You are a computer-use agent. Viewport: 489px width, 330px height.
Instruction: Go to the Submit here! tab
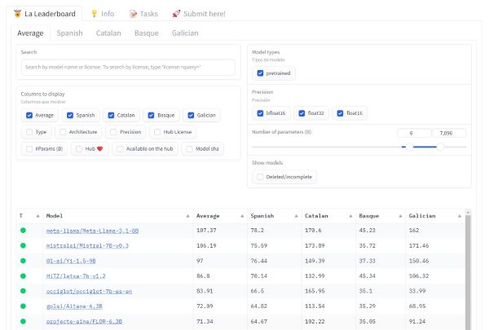(x=198, y=14)
